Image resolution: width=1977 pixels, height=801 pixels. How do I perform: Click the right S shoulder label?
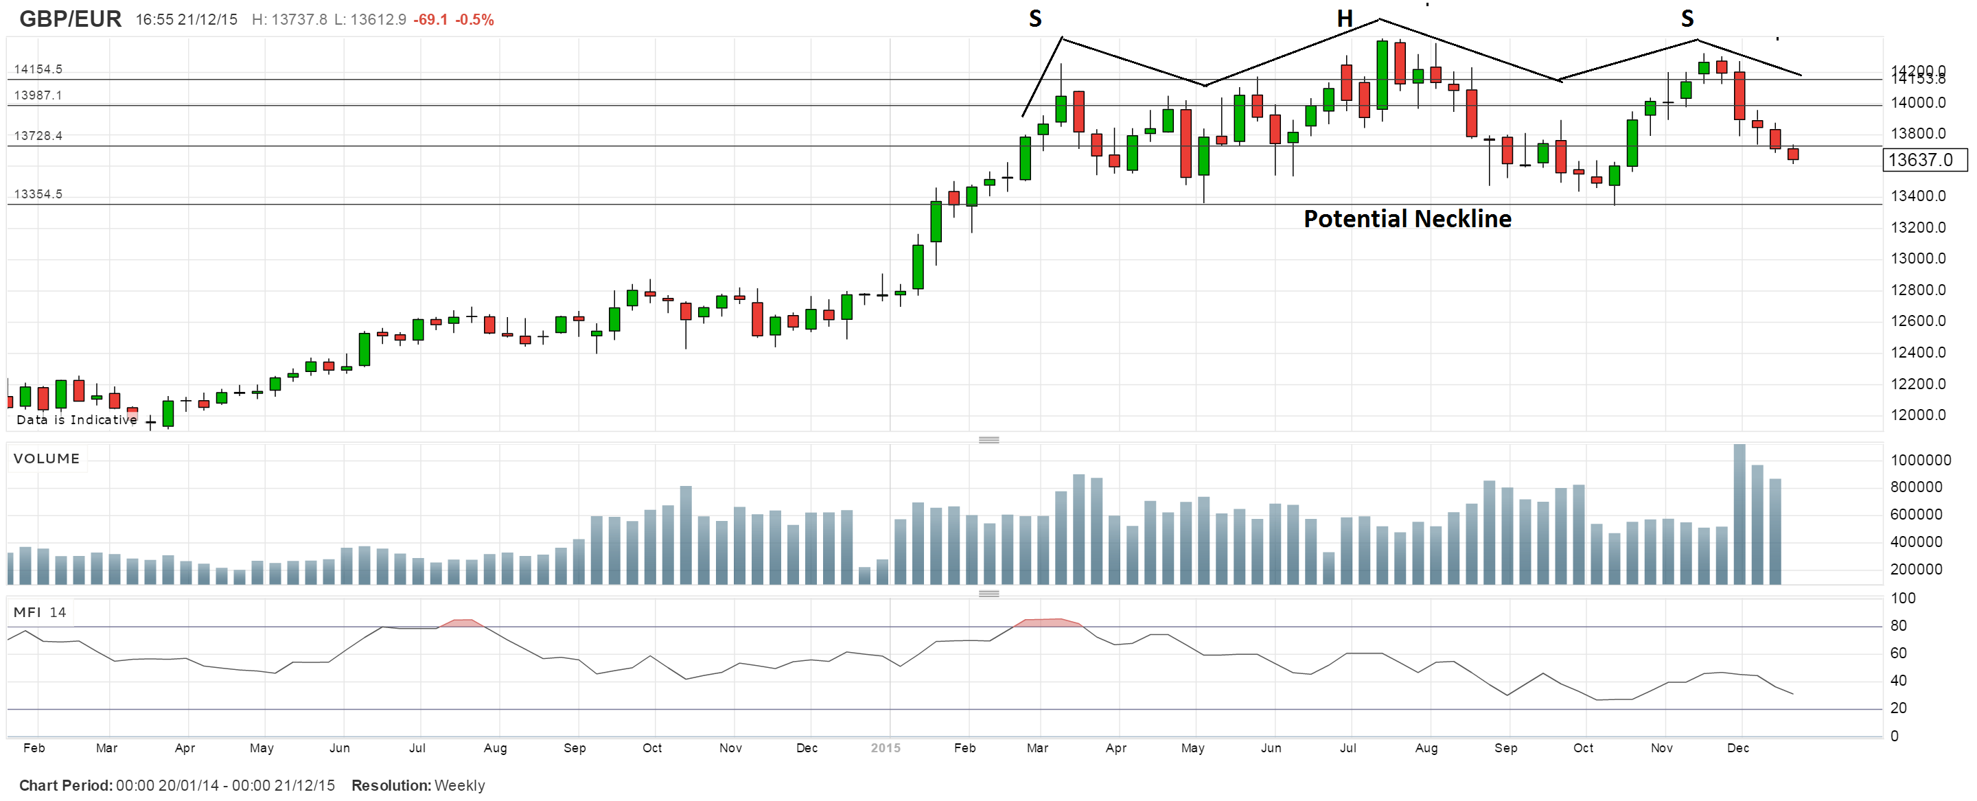click(1687, 19)
